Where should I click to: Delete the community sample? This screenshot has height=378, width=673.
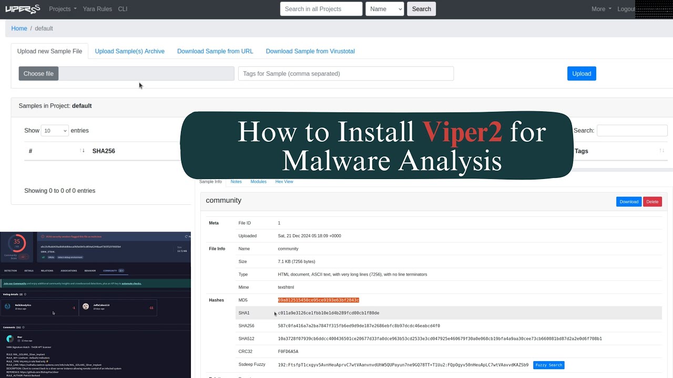pos(652,202)
